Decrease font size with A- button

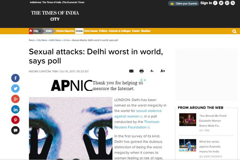(x=152, y=71)
